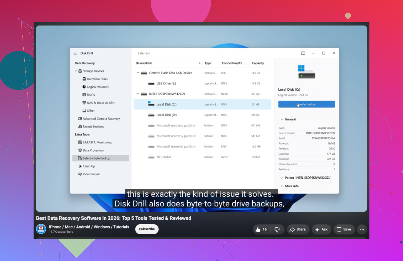This screenshot has width=403, height=261.
Task: Click the RAIDs icon
Action: [x=84, y=95]
